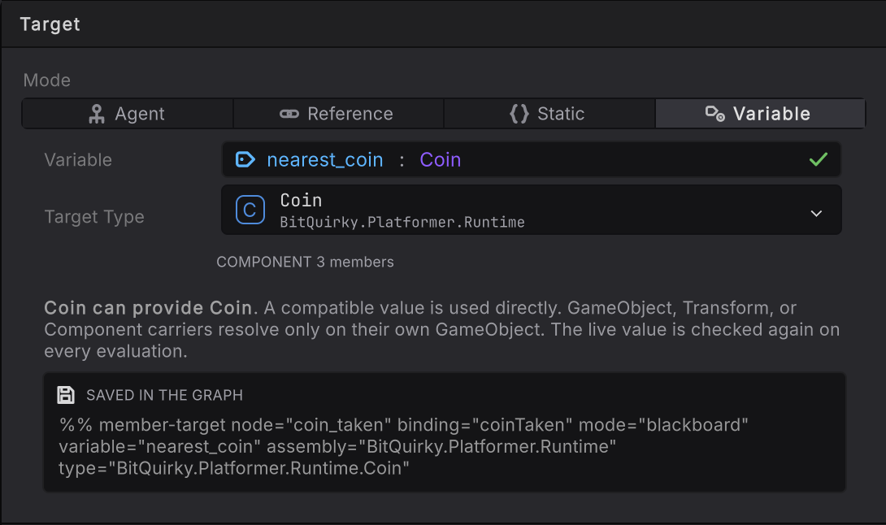The width and height of the screenshot is (886, 525).
Task: Click the Reference link chain icon
Action: tap(289, 114)
